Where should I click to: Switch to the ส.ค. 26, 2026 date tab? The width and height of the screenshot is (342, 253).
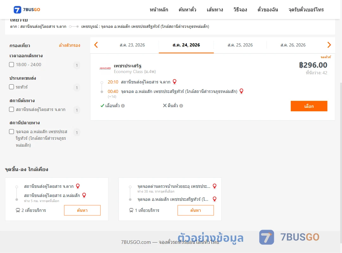pos(293,45)
